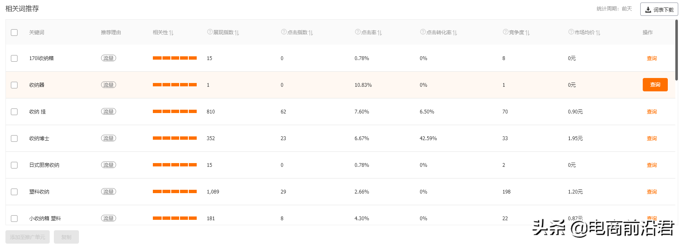
Task: Sort by 点击转化率 using its sort arrows
Action: tap(455, 33)
